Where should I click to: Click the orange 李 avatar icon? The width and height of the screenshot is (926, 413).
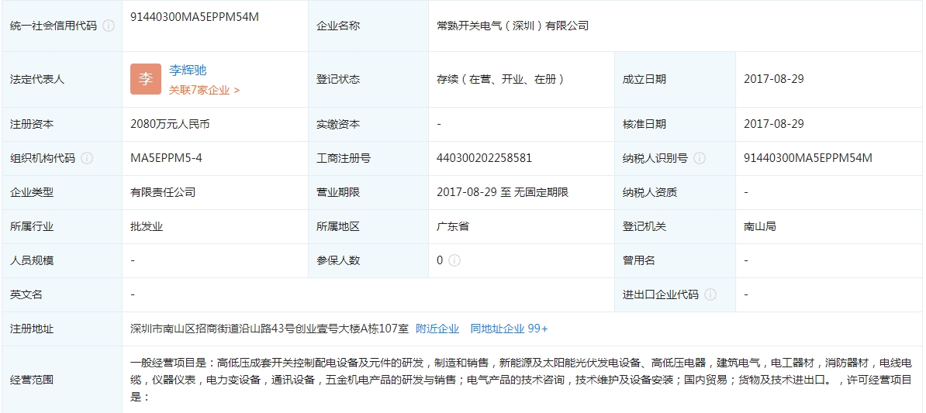click(x=146, y=79)
